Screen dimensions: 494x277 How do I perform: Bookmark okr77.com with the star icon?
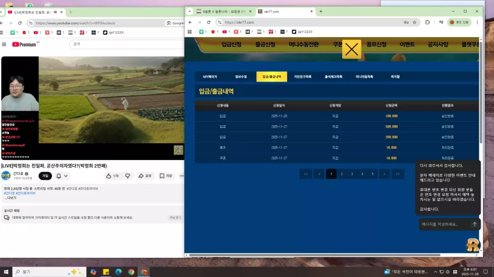pyautogui.click(x=414, y=22)
